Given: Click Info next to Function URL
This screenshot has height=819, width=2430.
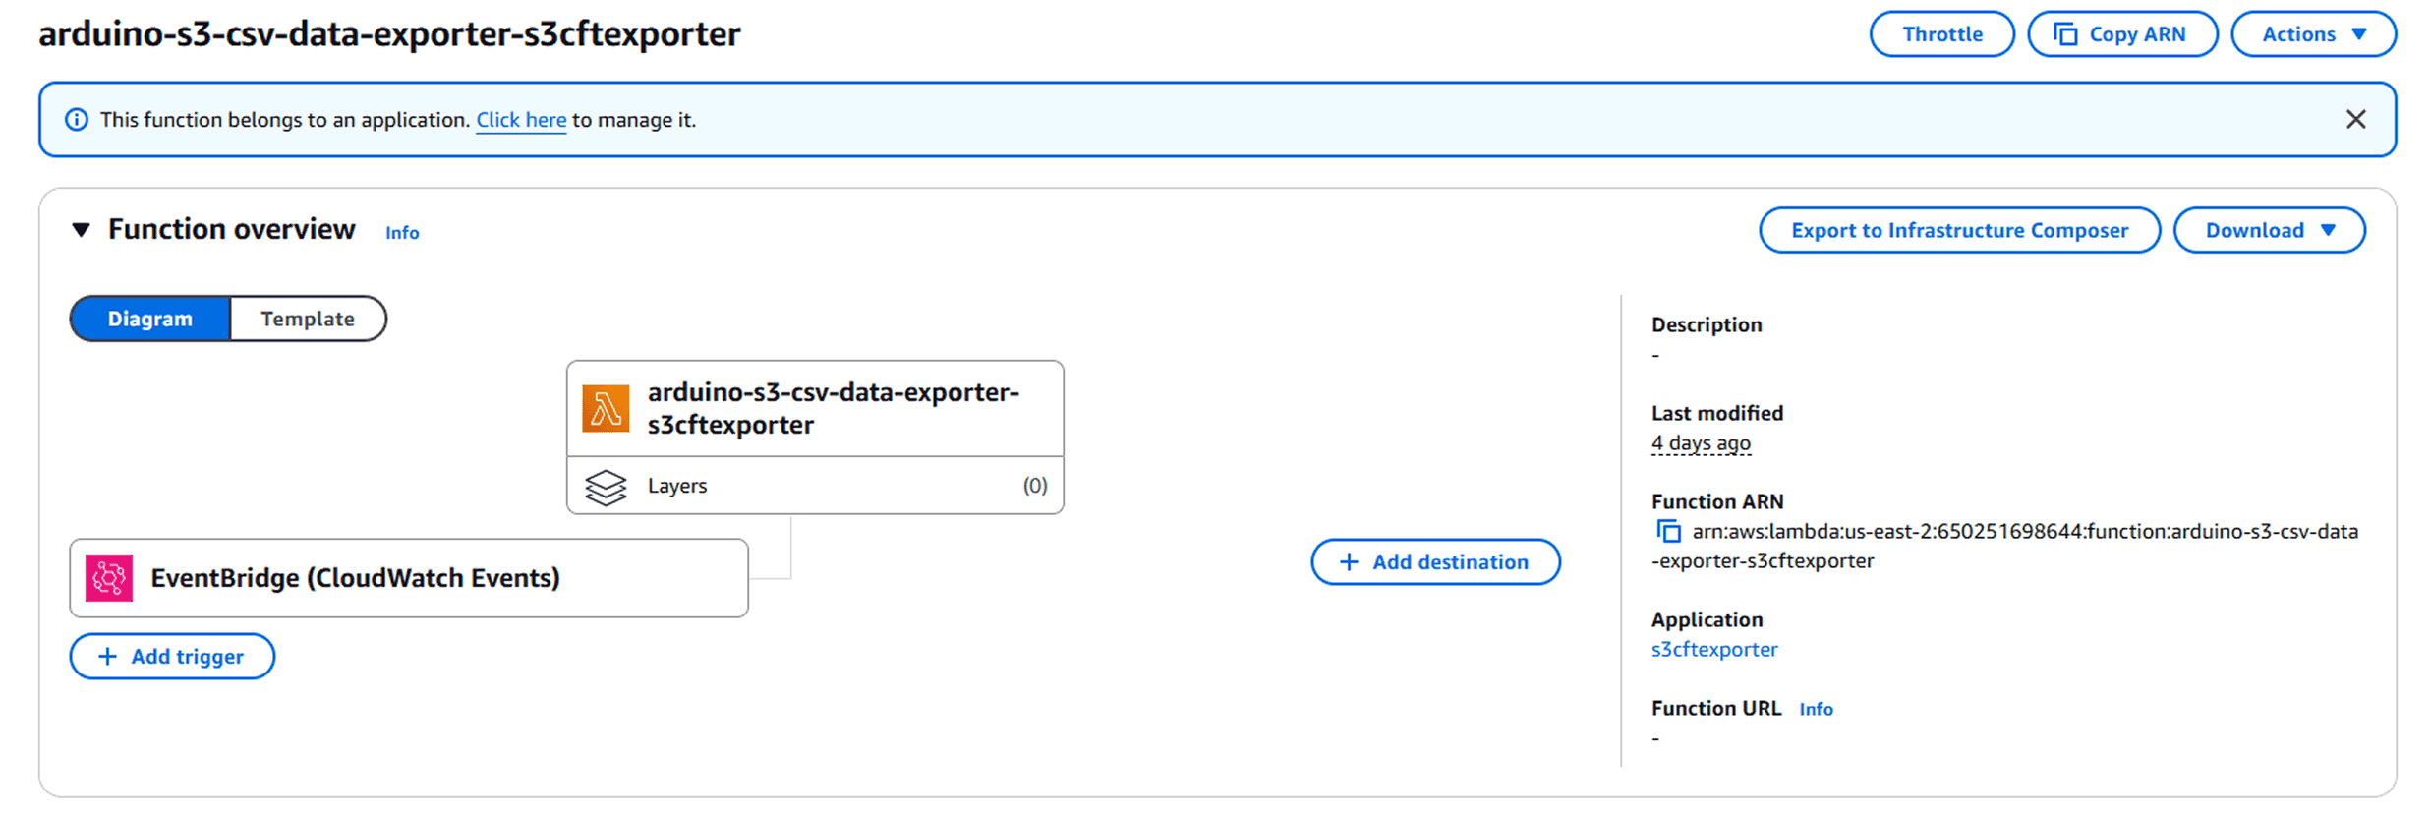Looking at the screenshot, I should [1815, 707].
